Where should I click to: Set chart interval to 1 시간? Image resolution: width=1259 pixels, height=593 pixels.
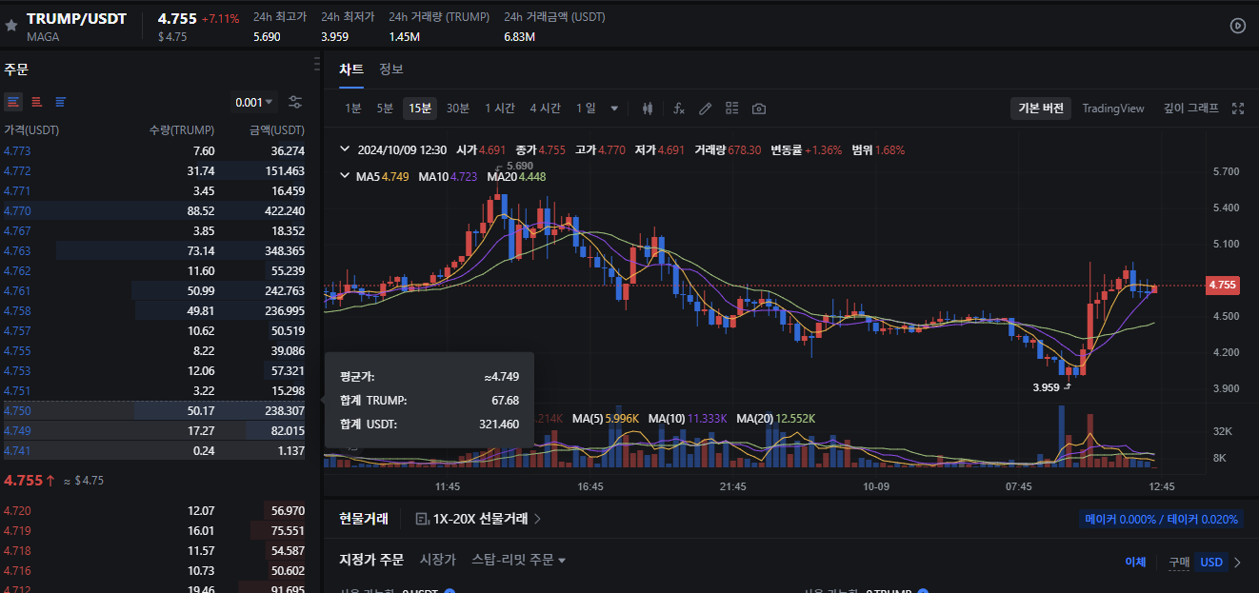[499, 109]
